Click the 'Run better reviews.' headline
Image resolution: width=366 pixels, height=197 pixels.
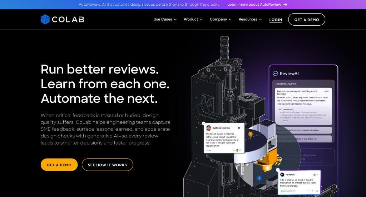coord(100,69)
